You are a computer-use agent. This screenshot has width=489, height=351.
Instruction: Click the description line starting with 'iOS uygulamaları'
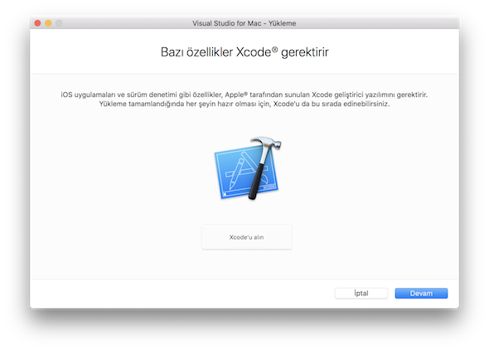pyautogui.click(x=244, y=95)
